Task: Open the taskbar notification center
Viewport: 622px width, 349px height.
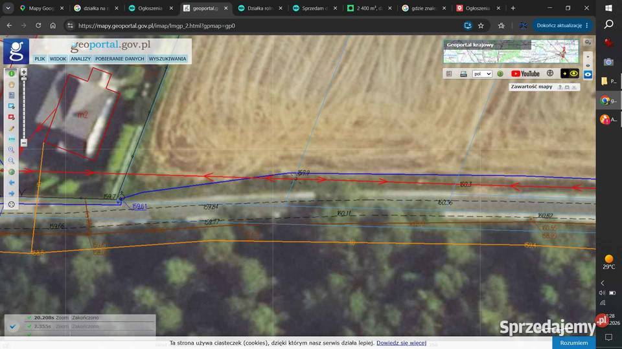Action: click(x=608, y=337)
